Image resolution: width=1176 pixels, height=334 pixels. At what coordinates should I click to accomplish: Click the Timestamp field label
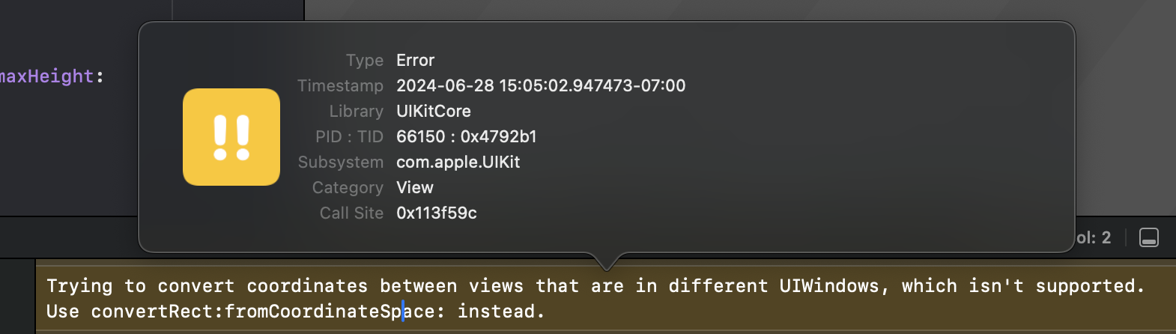(x=340, y=85)
